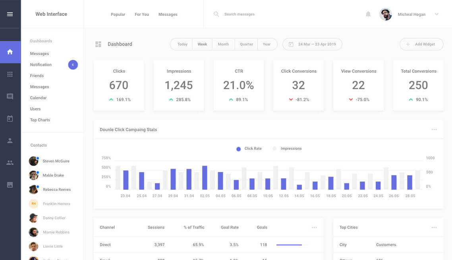Viewport: 452px width, 260px height.
Task: Click the chat bubble icon in left rail
Action: [x=10, y=96]
